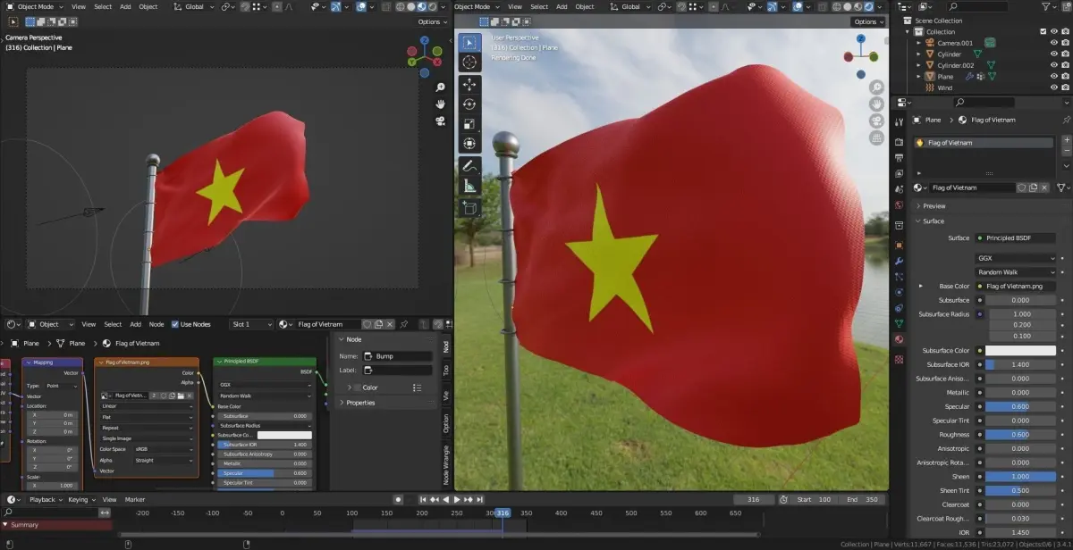
Task: Open Texture properties checker tab icon
Action: coord(899,359)
